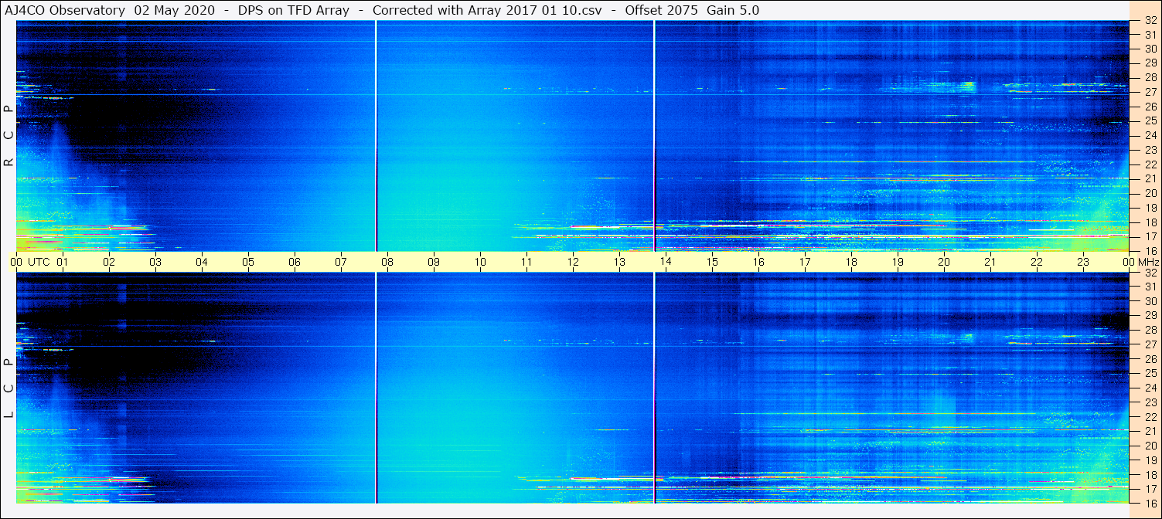Click the 31 MHz tick of LCP panel

point(1150,287)
